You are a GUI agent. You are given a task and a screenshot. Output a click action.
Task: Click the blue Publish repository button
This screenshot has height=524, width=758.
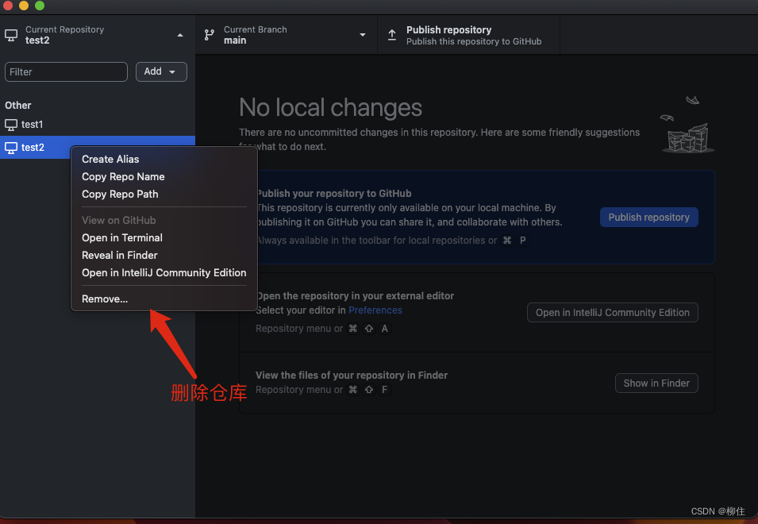[x=648, y=217]
